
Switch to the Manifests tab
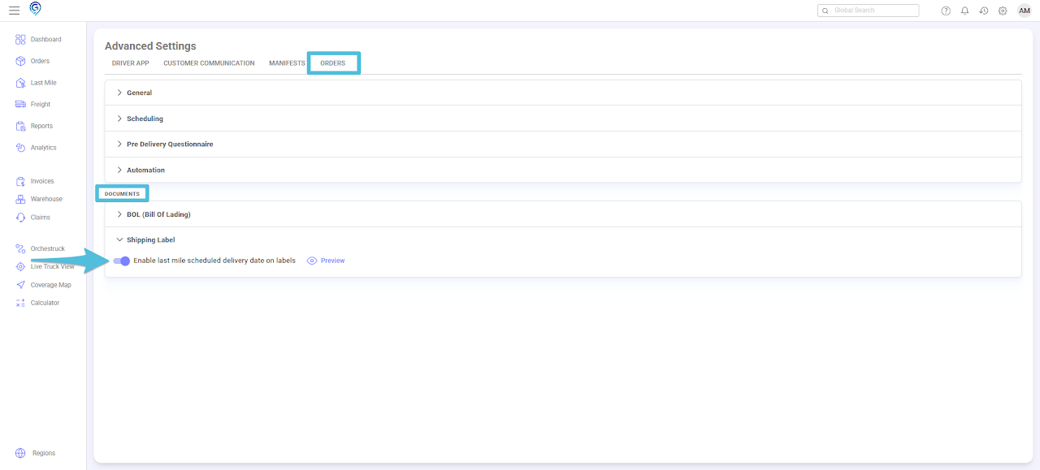pos(287,63)
